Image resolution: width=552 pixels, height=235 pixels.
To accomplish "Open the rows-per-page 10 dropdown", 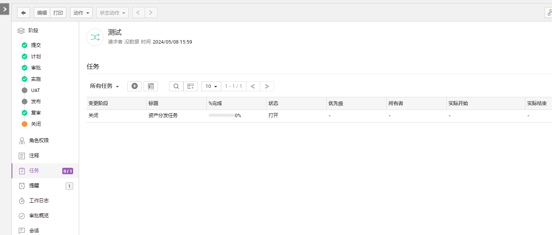I will point(211,86).
